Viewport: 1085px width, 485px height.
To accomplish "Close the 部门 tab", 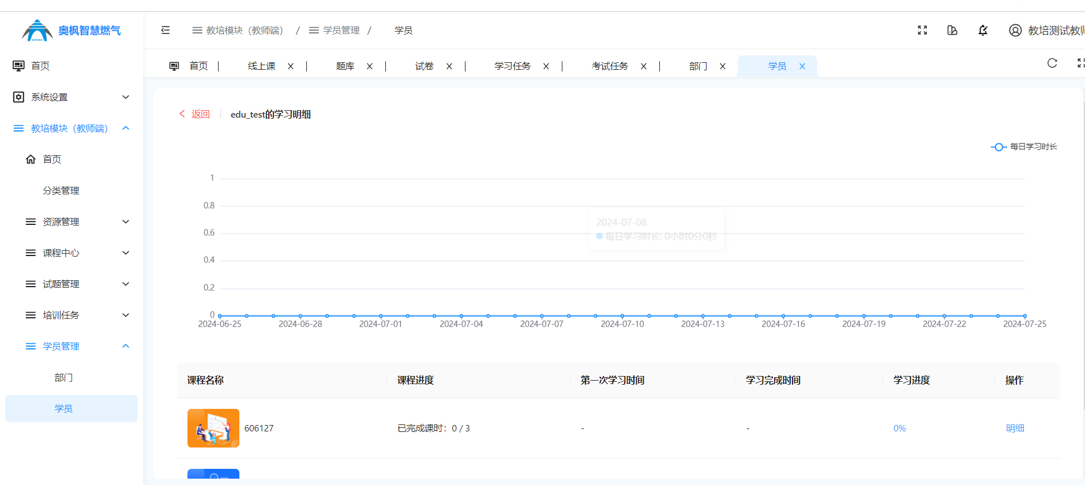I will 722,66.
